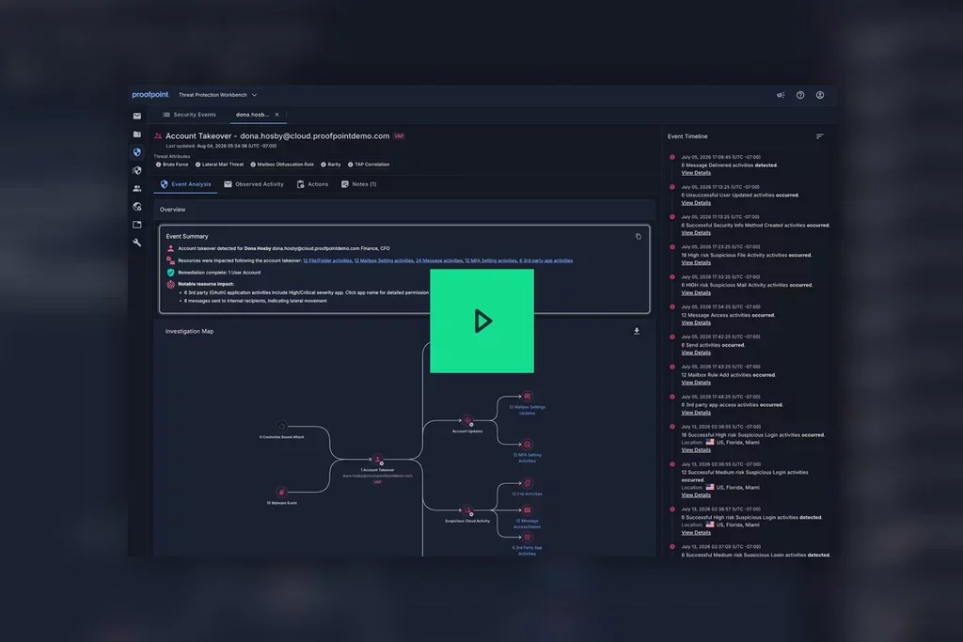
Task: Open the Event Timeline sort filter icon
Action: pyautogui.click(x=820, y=136)
